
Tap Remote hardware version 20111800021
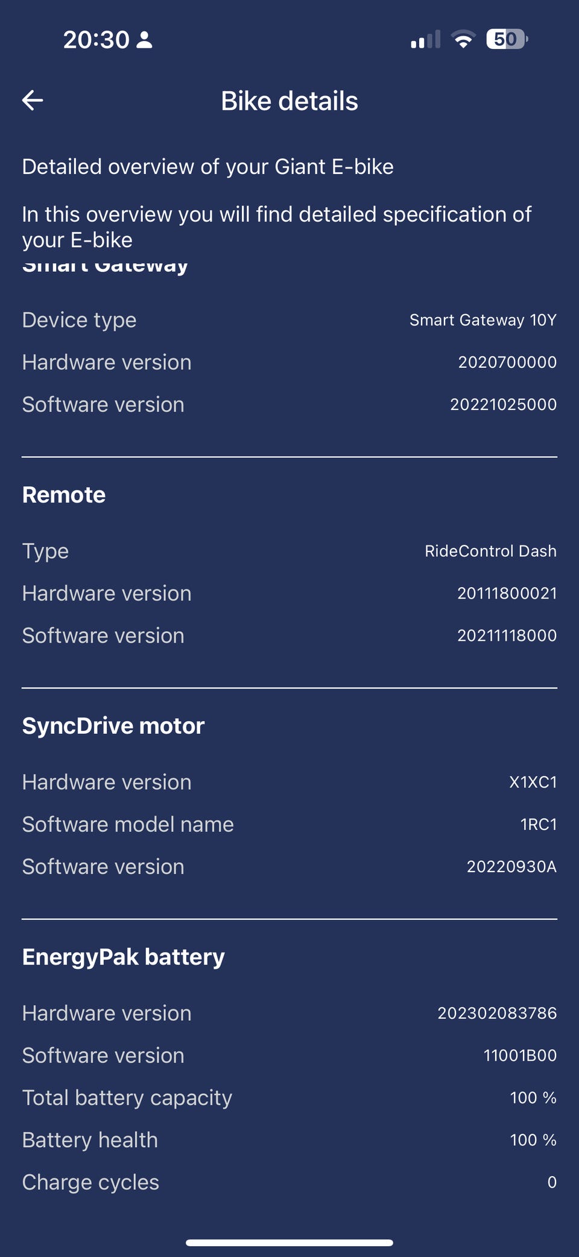[507, 593]
